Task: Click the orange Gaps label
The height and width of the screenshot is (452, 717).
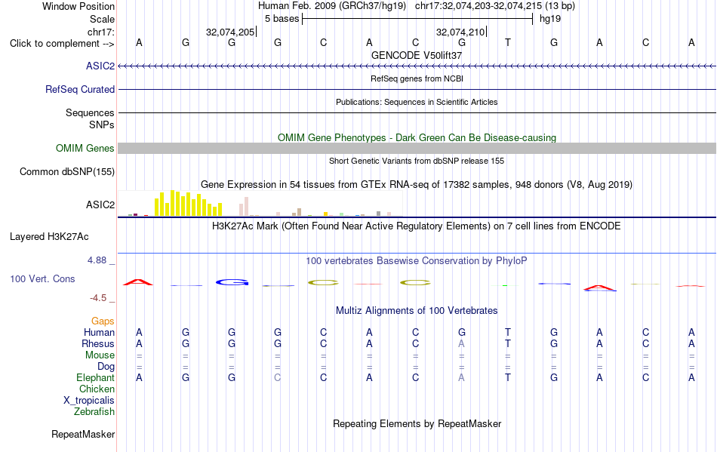Action: tap(103, 321)
